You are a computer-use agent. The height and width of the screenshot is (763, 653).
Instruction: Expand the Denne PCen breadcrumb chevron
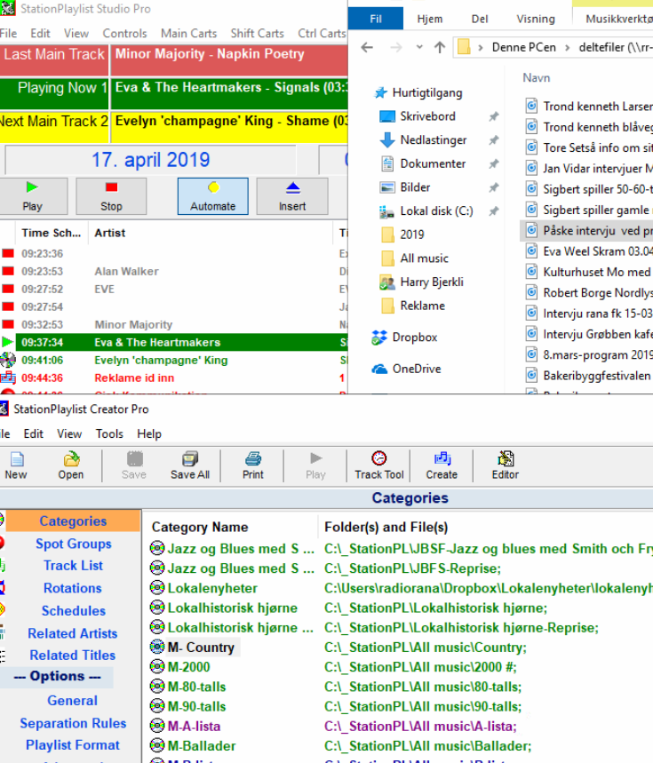pos(568,47)
